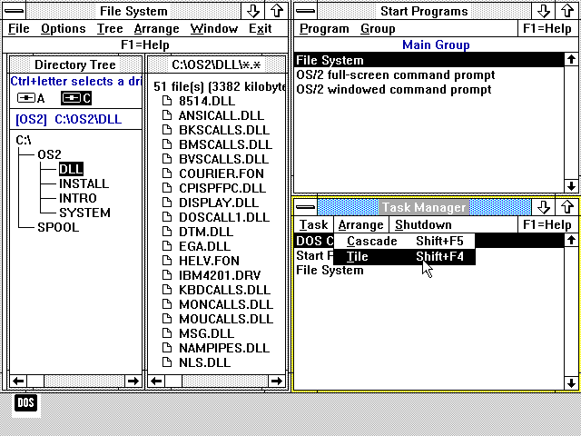Select SPOOL folder in directory tree
581x436 pixels.
(x=58, y=227)
